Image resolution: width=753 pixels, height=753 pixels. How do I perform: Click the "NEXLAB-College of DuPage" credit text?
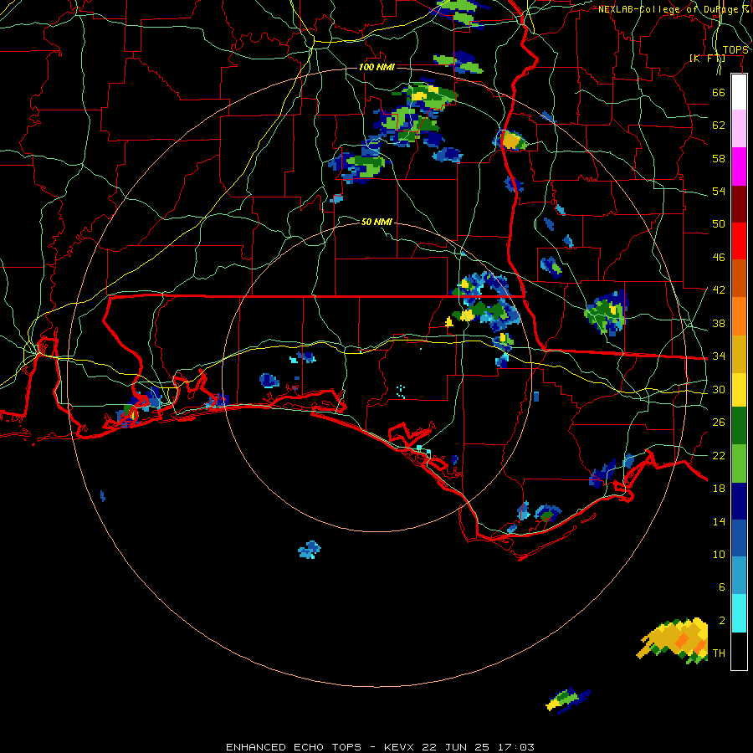(x=668, y=9)
